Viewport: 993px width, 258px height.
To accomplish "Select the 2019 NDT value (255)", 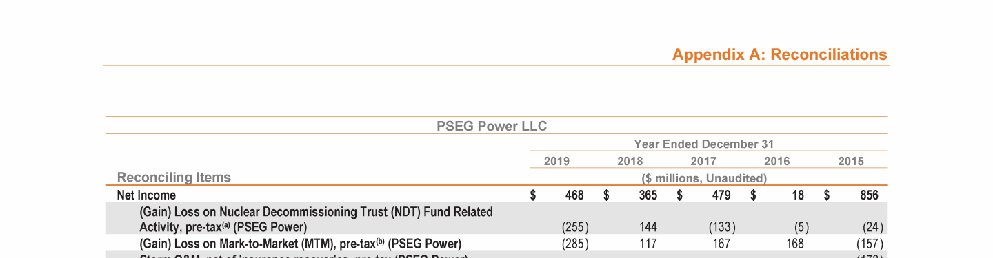I will (x=576, y=227).
